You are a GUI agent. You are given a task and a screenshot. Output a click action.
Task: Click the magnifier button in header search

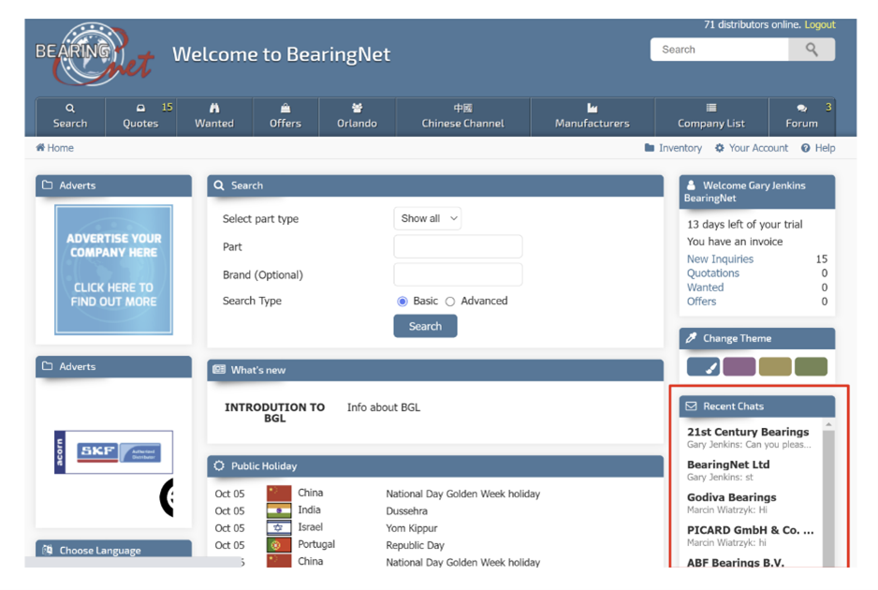812,50
